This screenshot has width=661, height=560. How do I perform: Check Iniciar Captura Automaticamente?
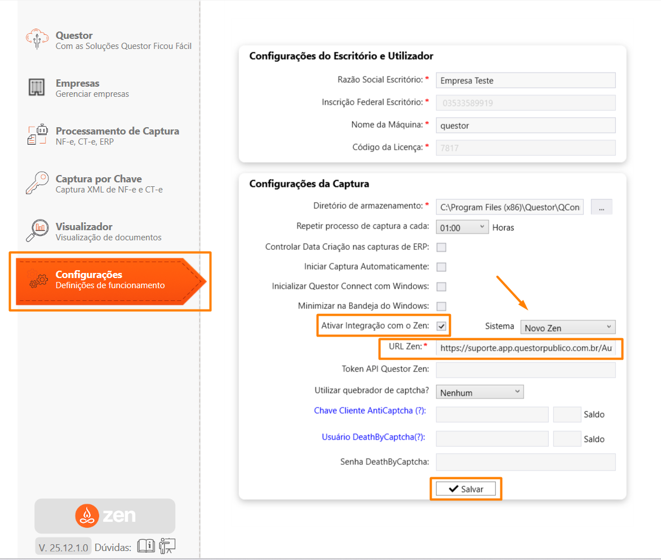tap(441, 267)
